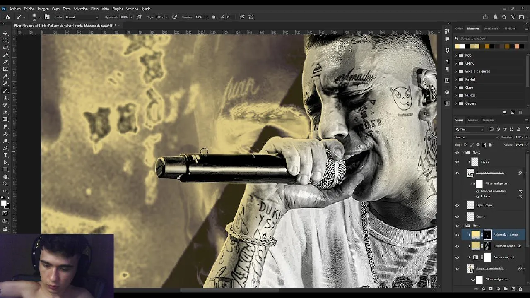Open the layer filter Tipo dropdown
The height and width of the screenshot is (298, 530).
(x=469, y=130)
